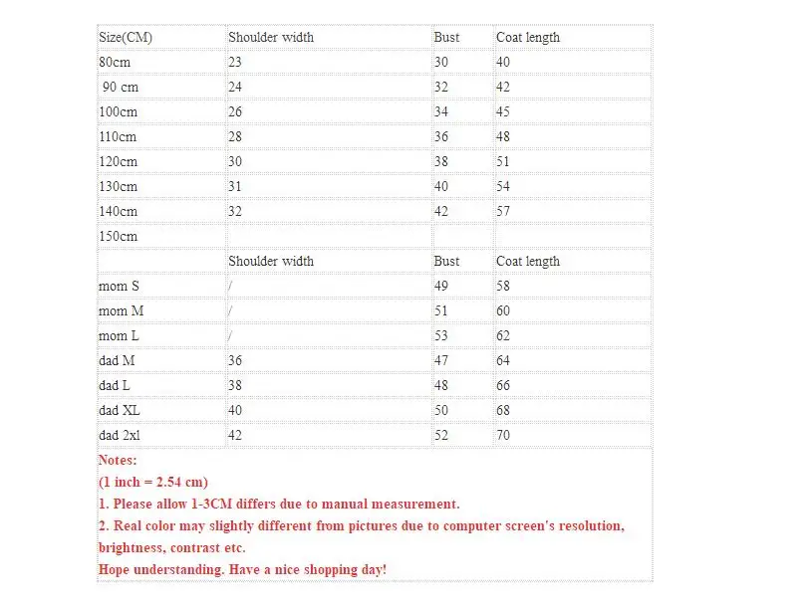
Task: Click the second Coat length header
Action: 528,262
